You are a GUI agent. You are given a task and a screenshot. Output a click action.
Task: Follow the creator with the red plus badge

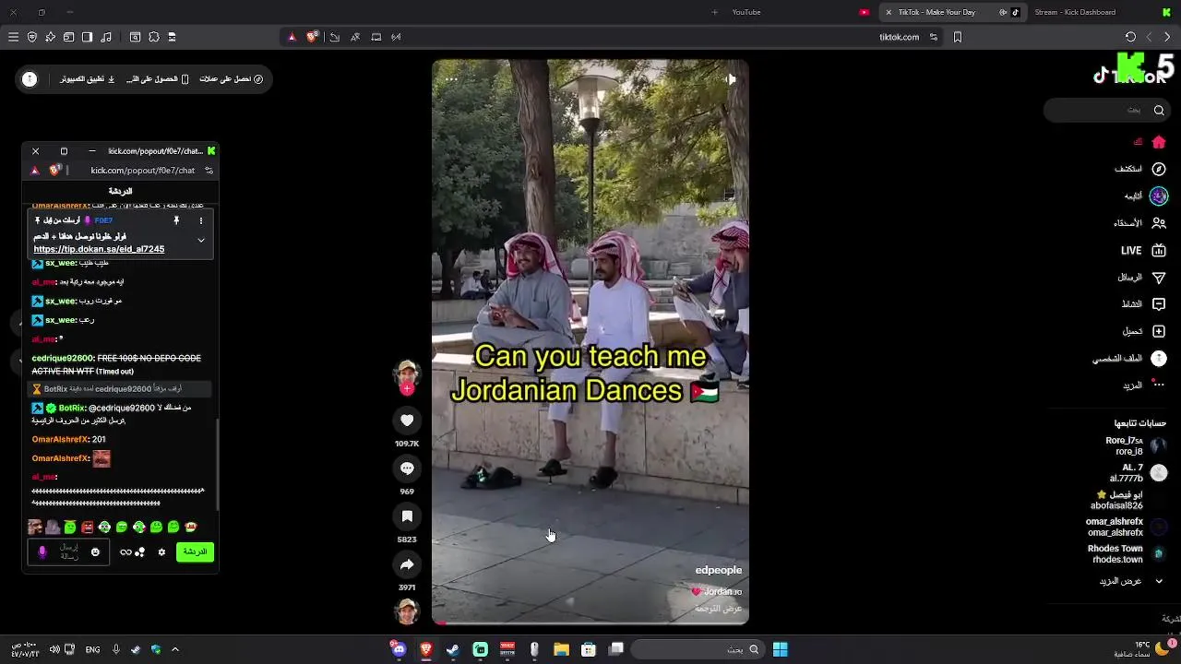pos(407,389)
